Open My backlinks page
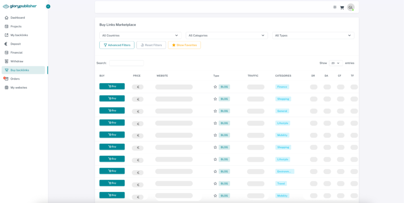 pos(19,35)
